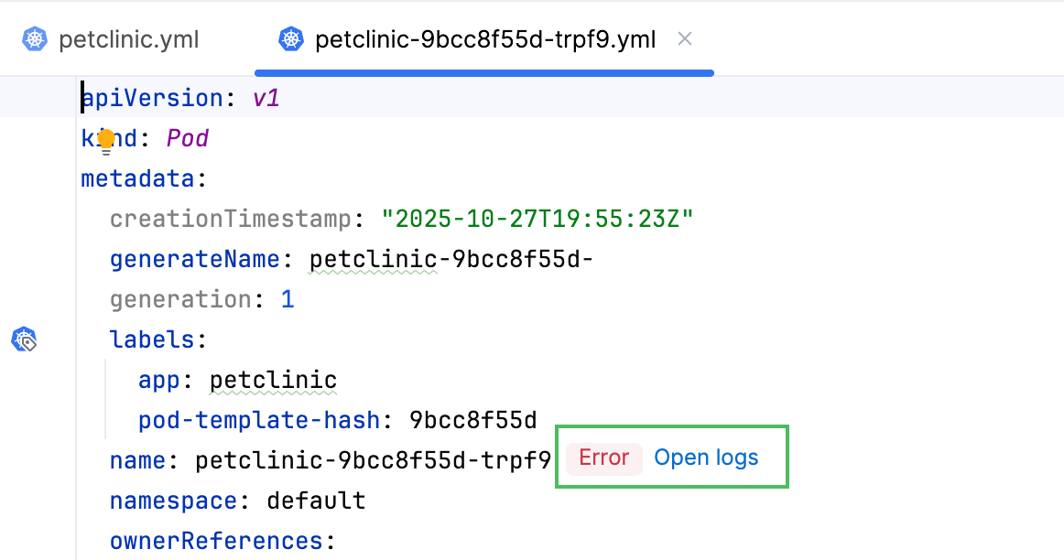The height and width of the screenshot is (560, 1064).
Task: Open logs for the failing pod
Action: coord(706,458)
